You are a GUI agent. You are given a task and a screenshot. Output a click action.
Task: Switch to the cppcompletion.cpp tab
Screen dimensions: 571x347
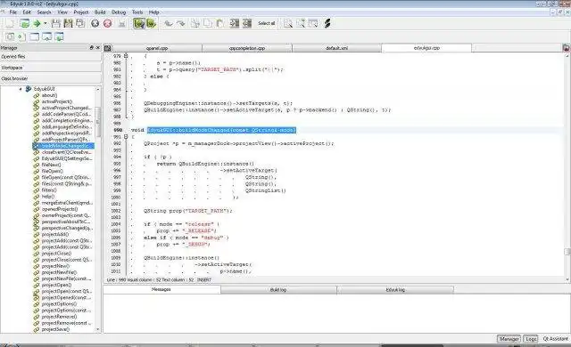pos(247,48)
